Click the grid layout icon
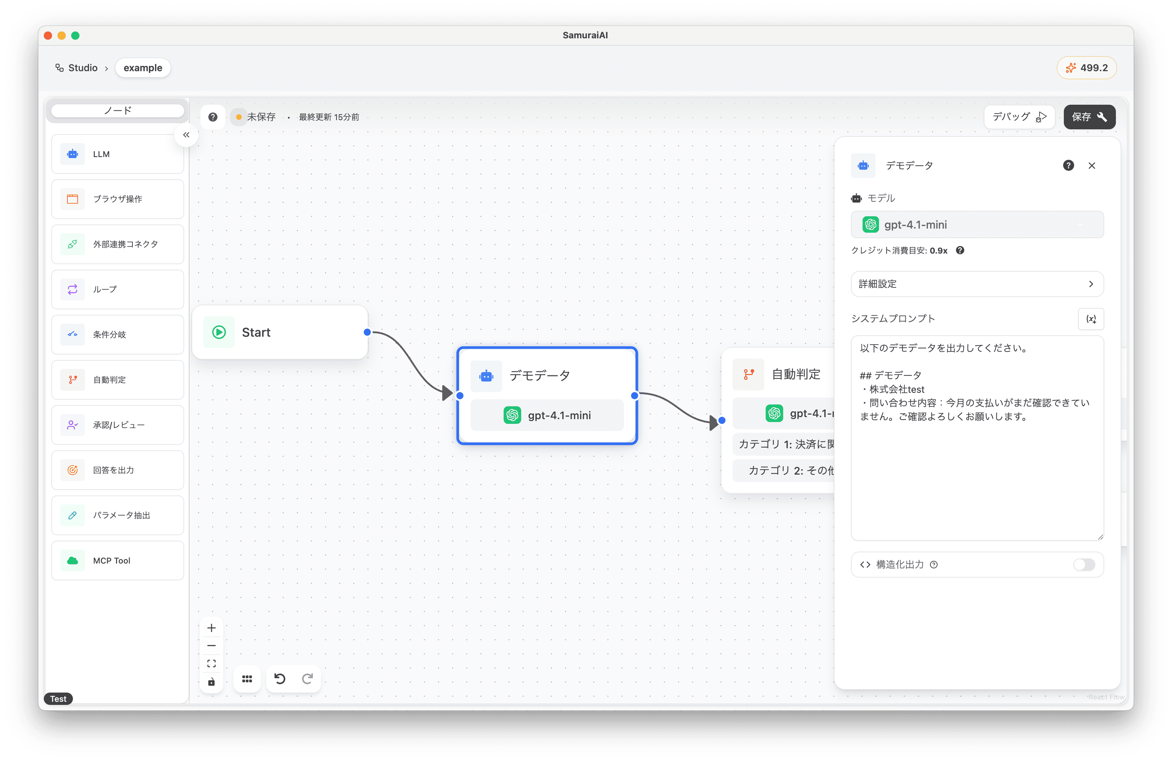The width and height of the screenshot is (1172, 761). [247, 679]
